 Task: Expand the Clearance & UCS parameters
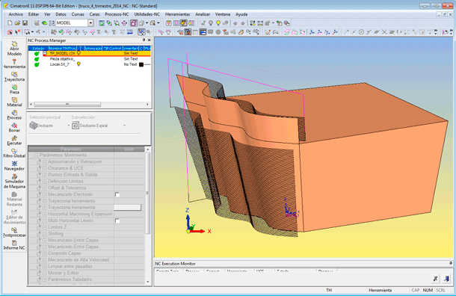pos(45,168)
